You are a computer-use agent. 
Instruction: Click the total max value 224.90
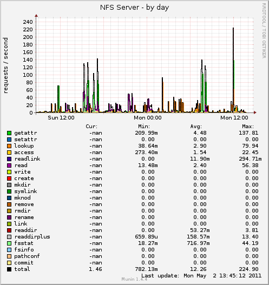(248, 269)
